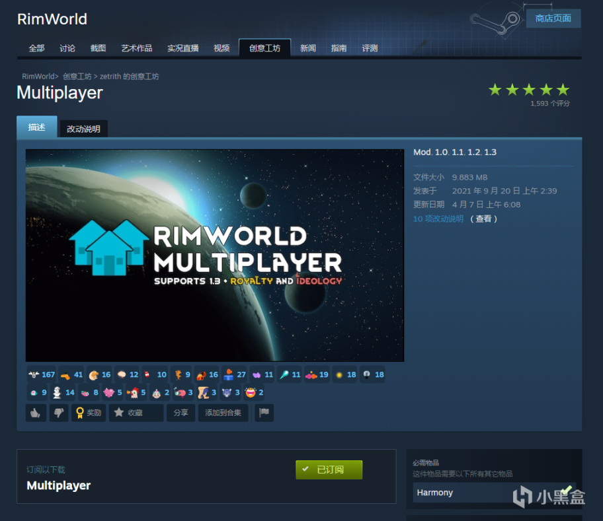Click the flag report icon
This screenshot has width=603, height=521.
pos(264,413)
